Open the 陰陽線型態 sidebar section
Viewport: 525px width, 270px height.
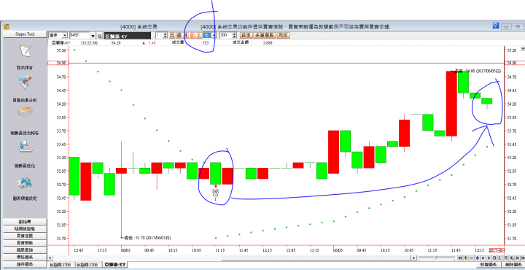25,229
